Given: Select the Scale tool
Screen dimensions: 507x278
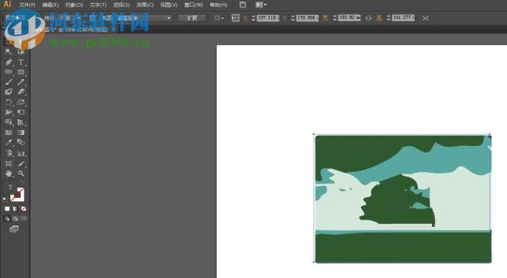Looking at the screenshot, I should [21, 102].
